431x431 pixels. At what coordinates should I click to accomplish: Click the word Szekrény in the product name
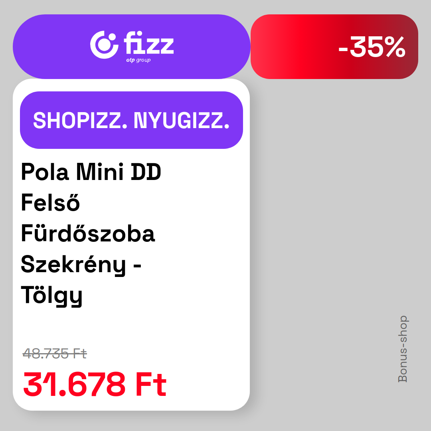click(x=73, y=265)
